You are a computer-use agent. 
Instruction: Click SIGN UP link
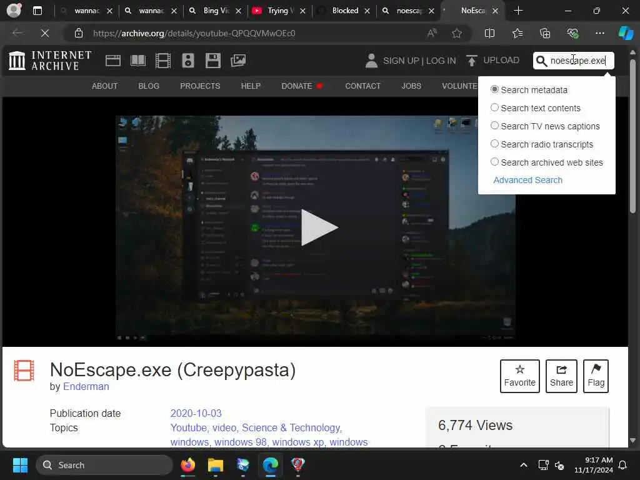(401, 61)
